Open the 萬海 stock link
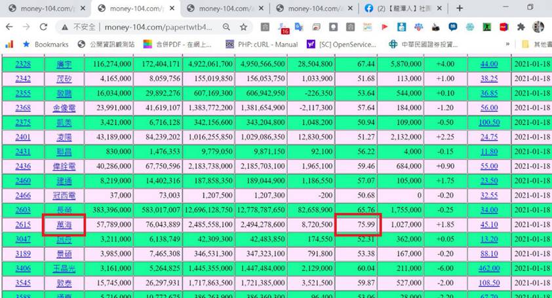This screenshot has width=552, height=298. click(x=64, y=225)
